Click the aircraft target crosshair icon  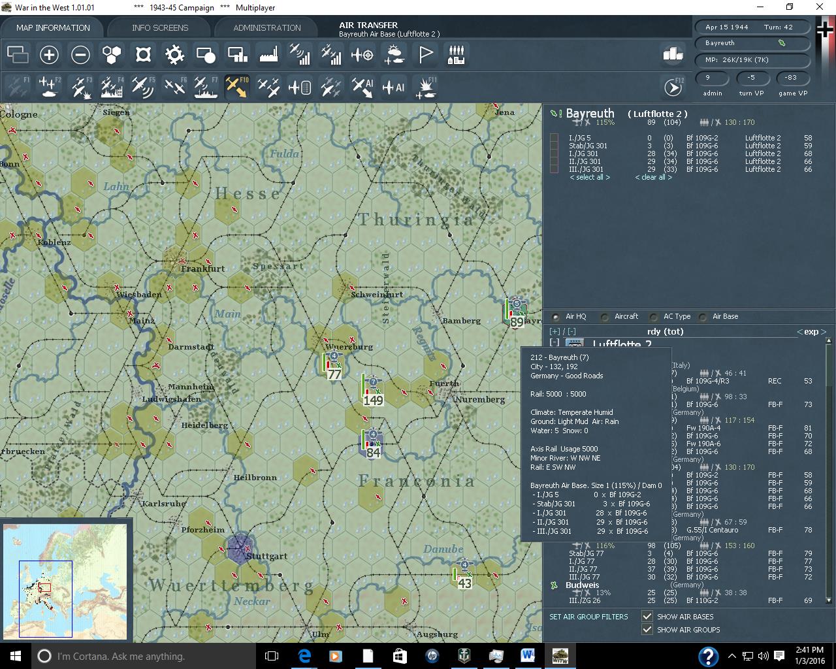[362, 55]
